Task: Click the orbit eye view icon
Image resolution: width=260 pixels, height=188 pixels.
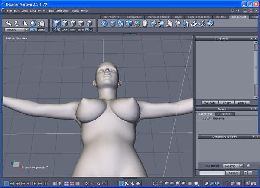Action: pos(104,184)
